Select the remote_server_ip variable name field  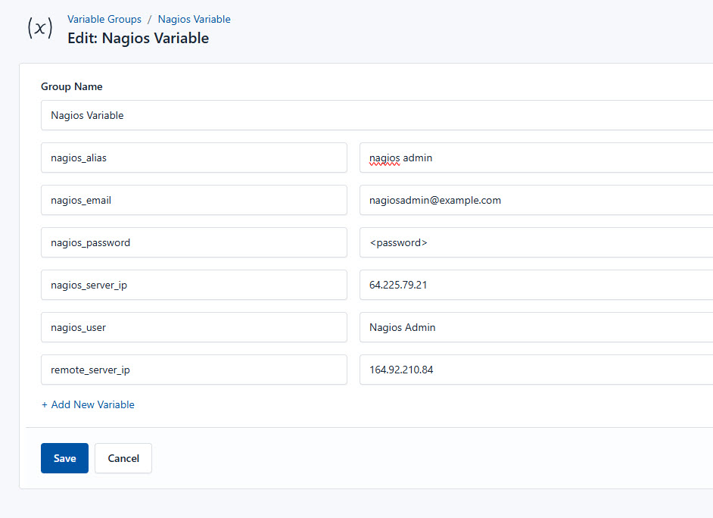pyautogui.click(x=194, y=370)
